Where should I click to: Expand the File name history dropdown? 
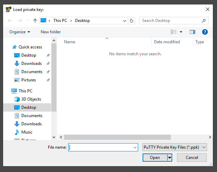pos(135,147)
